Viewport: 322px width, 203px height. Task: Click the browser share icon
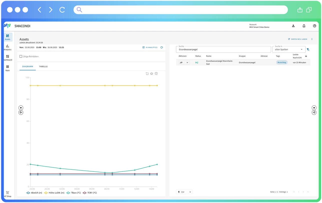pos(300,10)
